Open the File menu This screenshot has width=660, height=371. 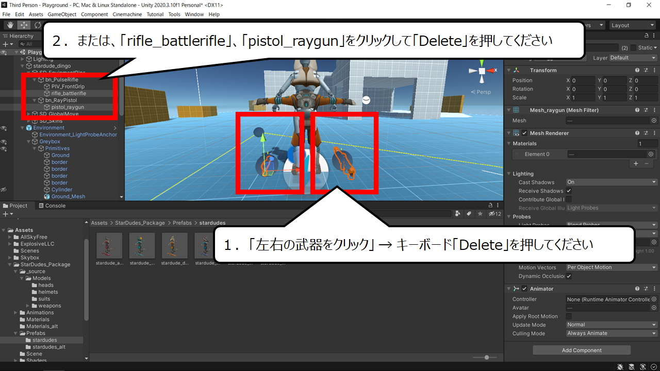tap(6, 14)
